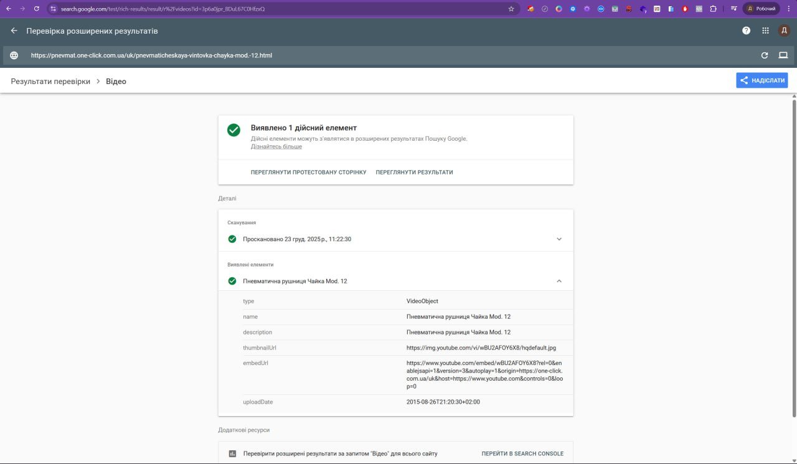
Task: Open the 'Робочий' Chrome profile menu
Action: tap(761, 9)
